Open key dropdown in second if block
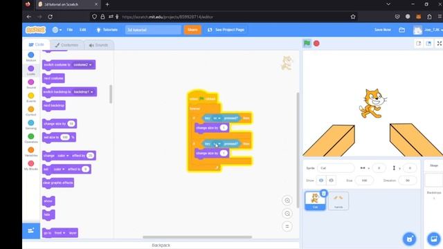443x249 pixels. [x=217, y=144]
